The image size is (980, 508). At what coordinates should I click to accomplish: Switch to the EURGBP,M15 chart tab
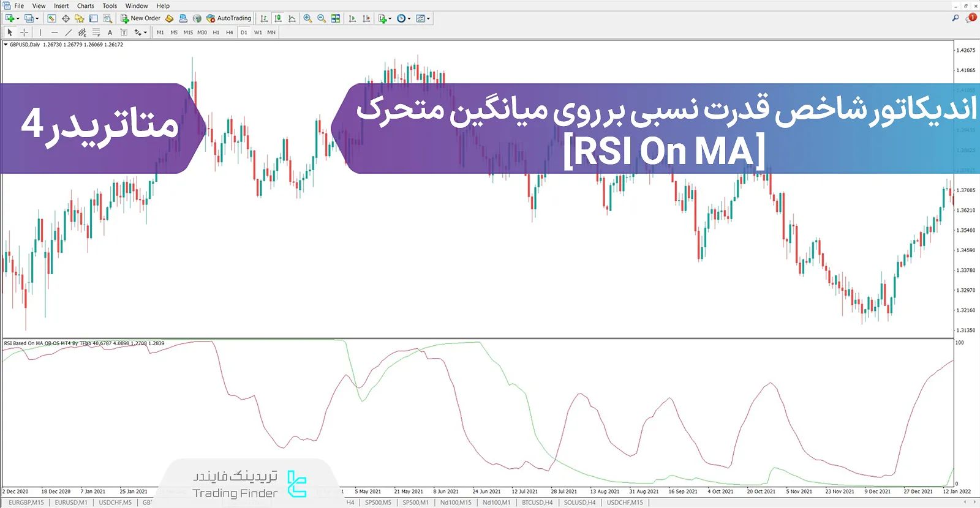click(x=26, y=502)
